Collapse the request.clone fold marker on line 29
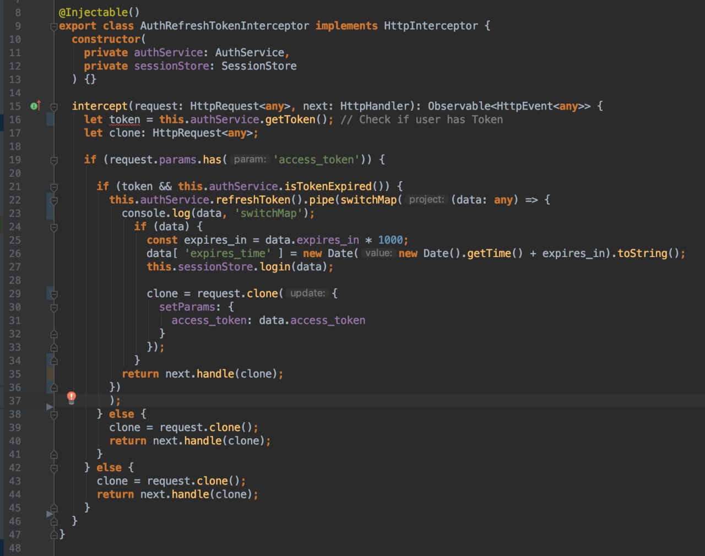This screenshot has height=556, width=705. click(x=54, y=294)
